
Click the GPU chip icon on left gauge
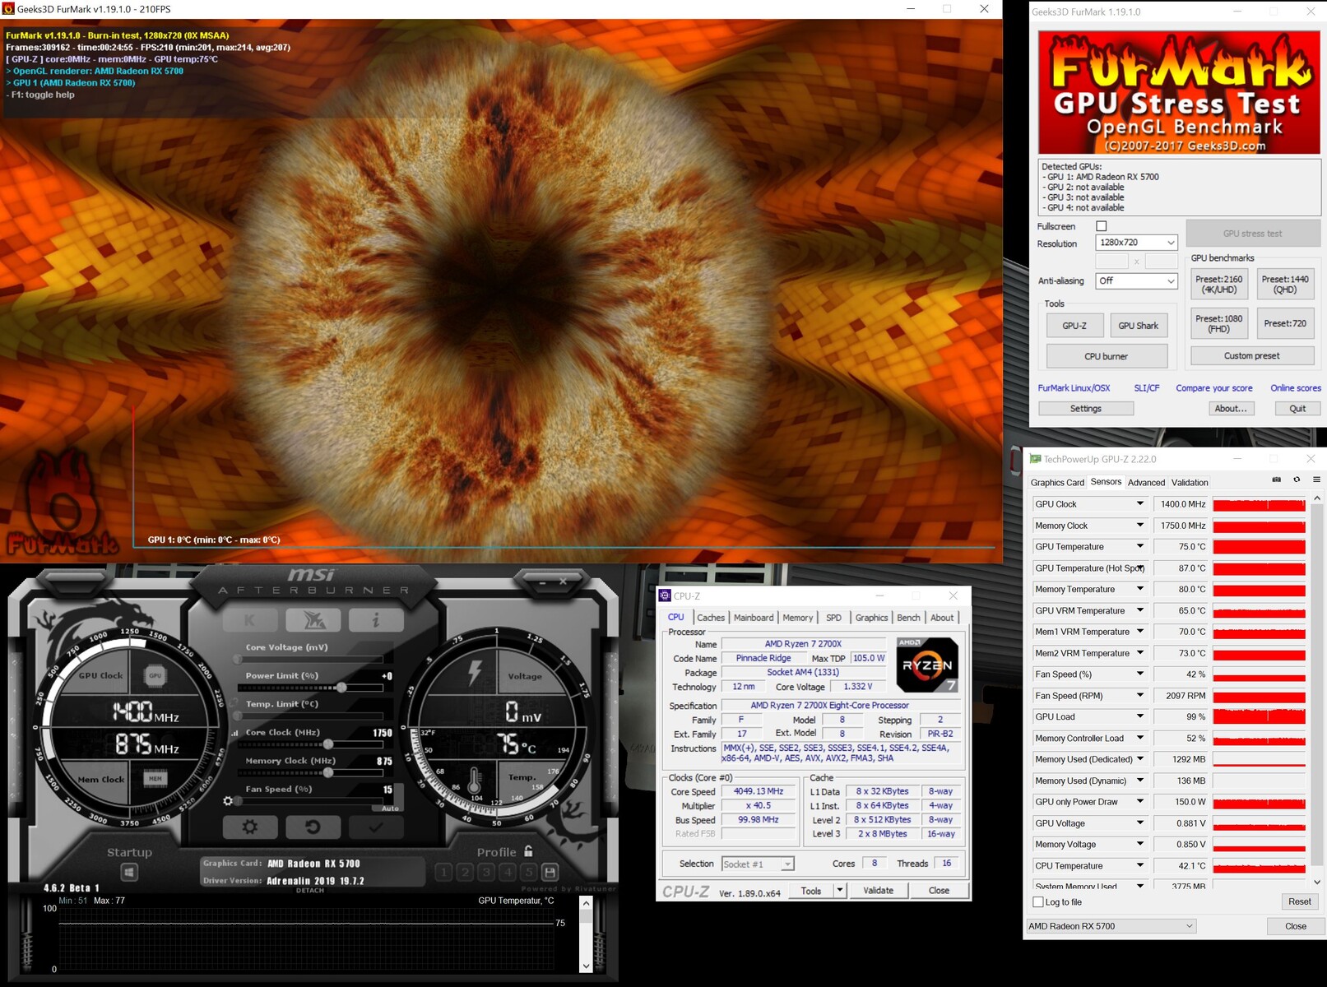[x=155, y=675]
